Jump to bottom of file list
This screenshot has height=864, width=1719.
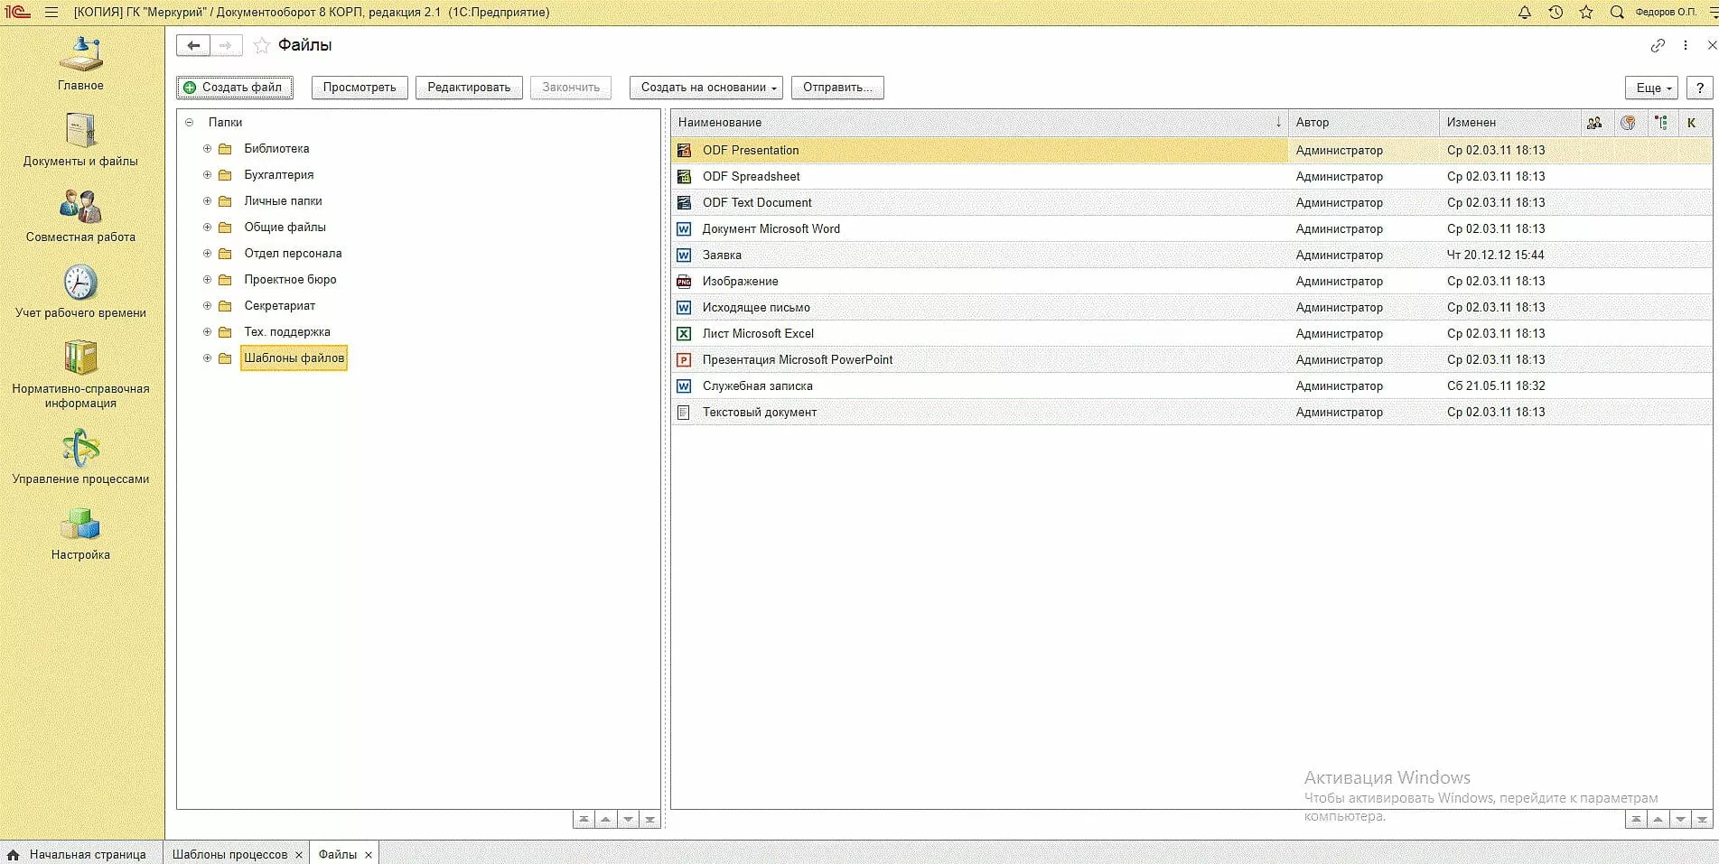pyautogui.click(x=1702, y=820)
